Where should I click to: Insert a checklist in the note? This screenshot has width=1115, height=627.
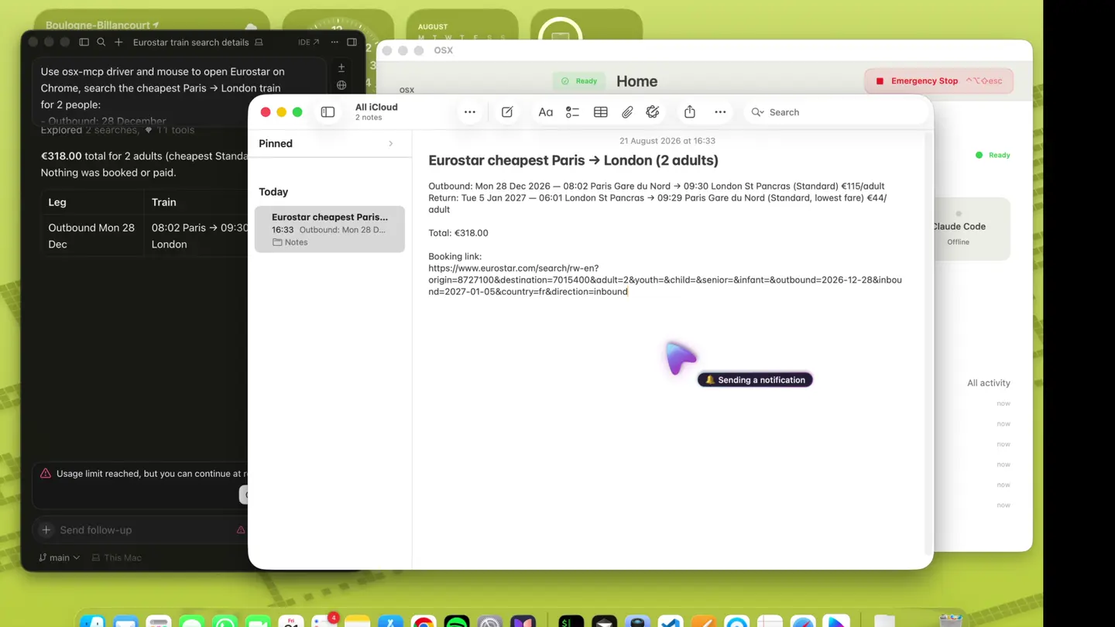pos(572,112)
